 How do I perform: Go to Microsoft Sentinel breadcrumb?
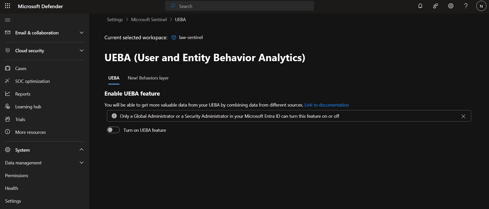coord(149,20)
